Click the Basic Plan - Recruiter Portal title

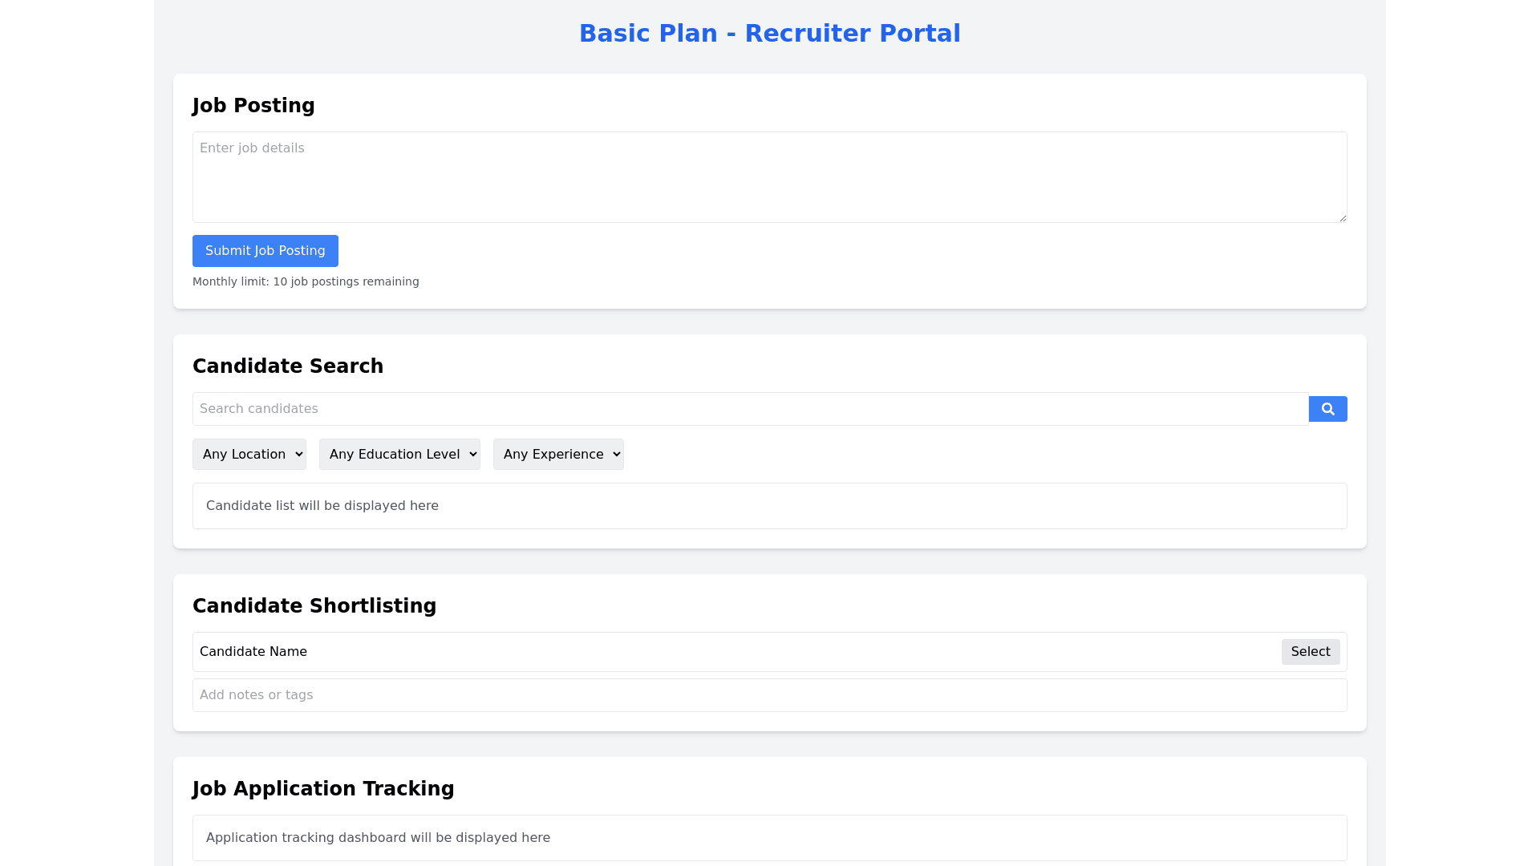coord(769,34)
